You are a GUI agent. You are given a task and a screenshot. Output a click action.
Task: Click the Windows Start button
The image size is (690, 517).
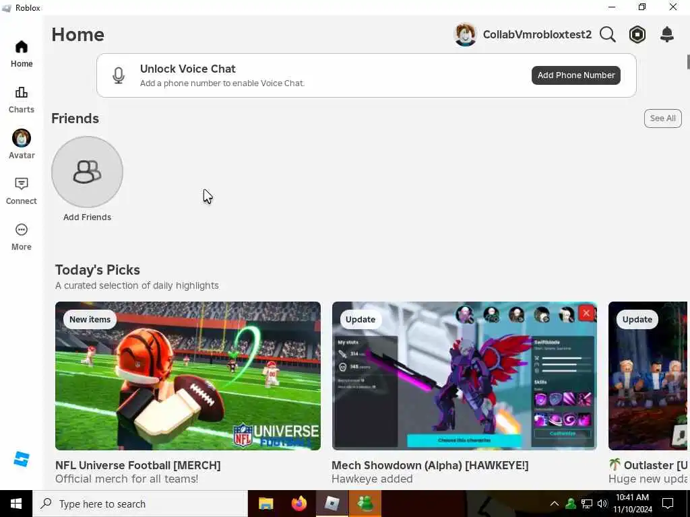pyautogui.click(x=16, y=504)
